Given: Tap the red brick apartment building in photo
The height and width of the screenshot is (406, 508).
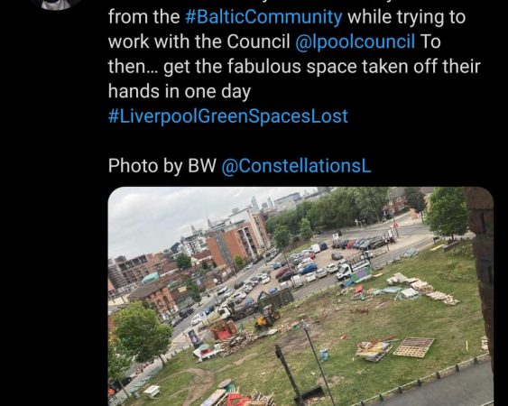Looking at the screenshot, I should pyautogui.click(x=238, y=239).
